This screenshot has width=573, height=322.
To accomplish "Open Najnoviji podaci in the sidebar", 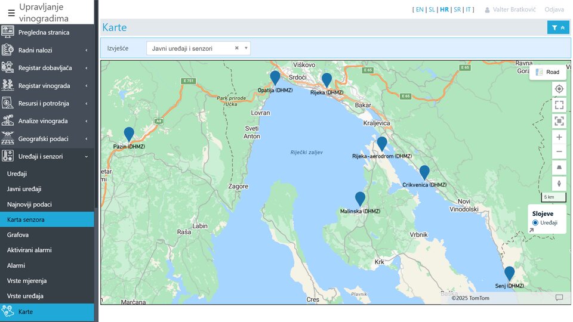I will (29, 205).
